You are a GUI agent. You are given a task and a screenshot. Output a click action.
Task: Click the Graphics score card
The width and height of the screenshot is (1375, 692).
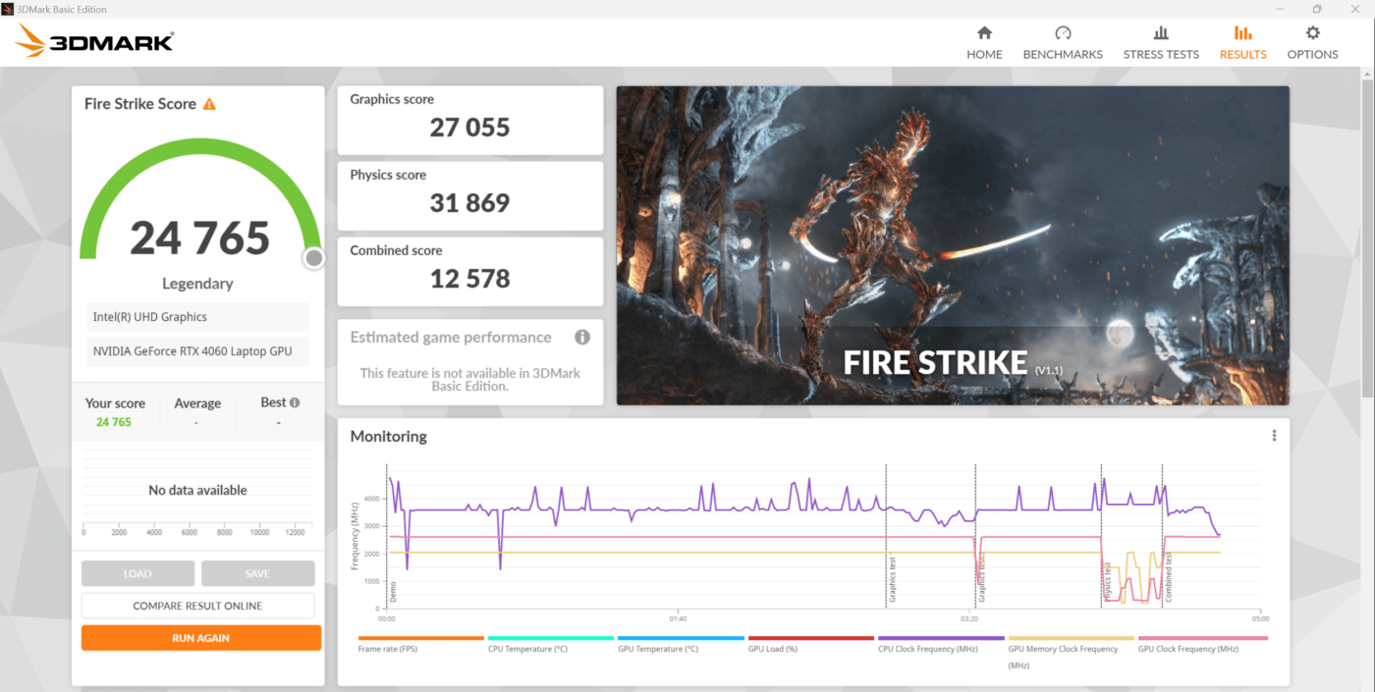pyautogui.click(x=470, y=120)
